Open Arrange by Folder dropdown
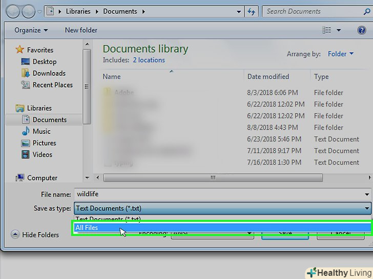The height and width of the screenshot is (279, 373). pyautogui.click(x=341, y=54)
